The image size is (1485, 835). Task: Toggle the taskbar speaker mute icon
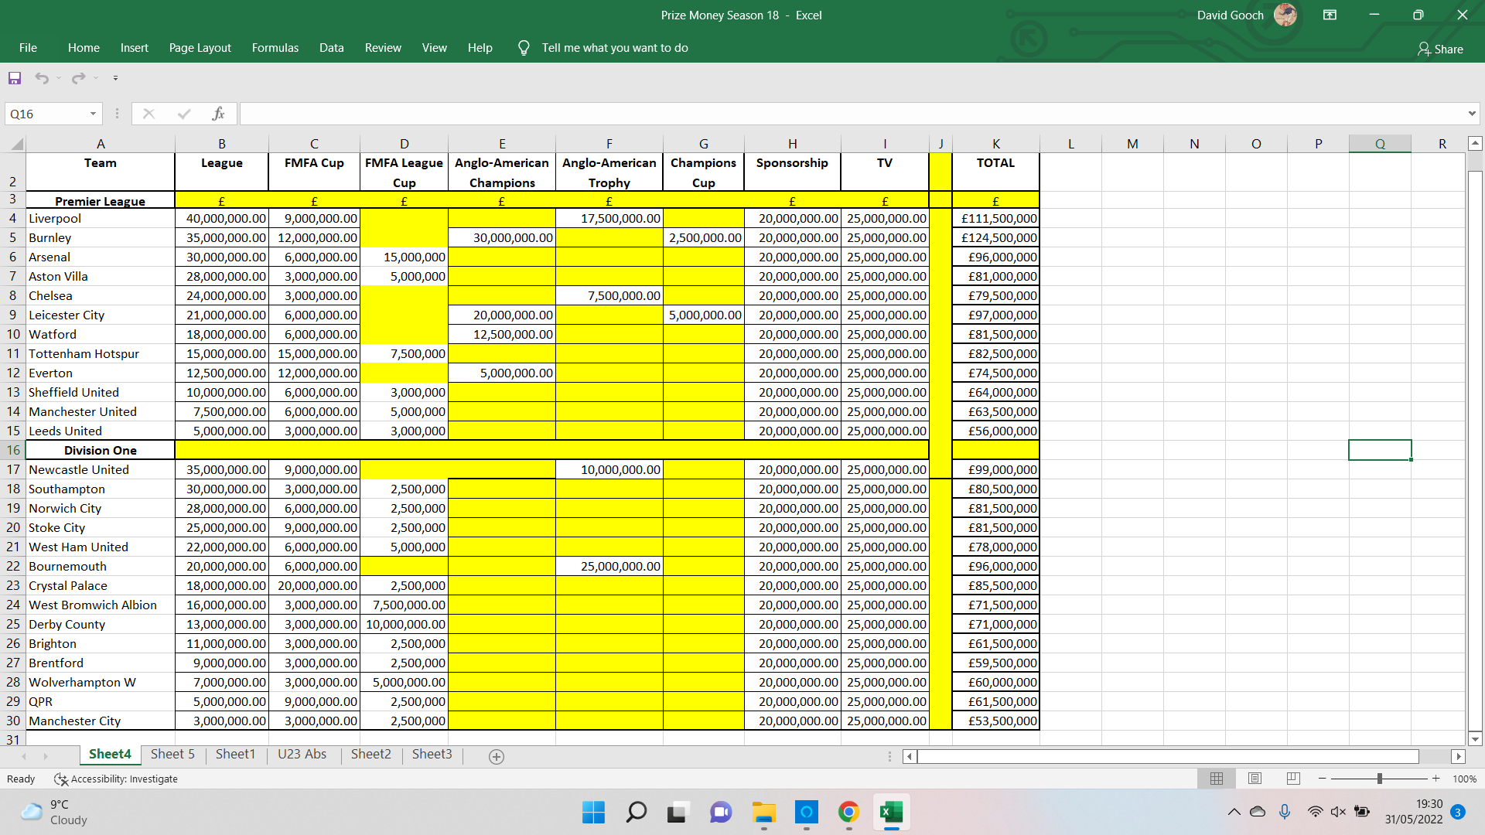coord(1338,812)
